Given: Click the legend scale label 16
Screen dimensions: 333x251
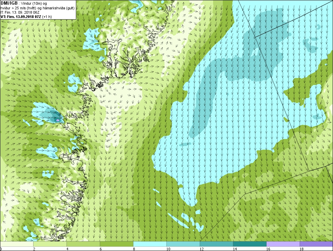Looking at the screenshot, I should click(x=268, y=249).
